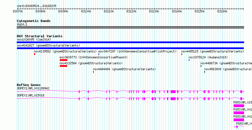Image resolution: width=252 pixels, height=130 pixels.
Task: Open the nsv4139582 variant label
Action: pyautogui.click(x=65, y=51)
